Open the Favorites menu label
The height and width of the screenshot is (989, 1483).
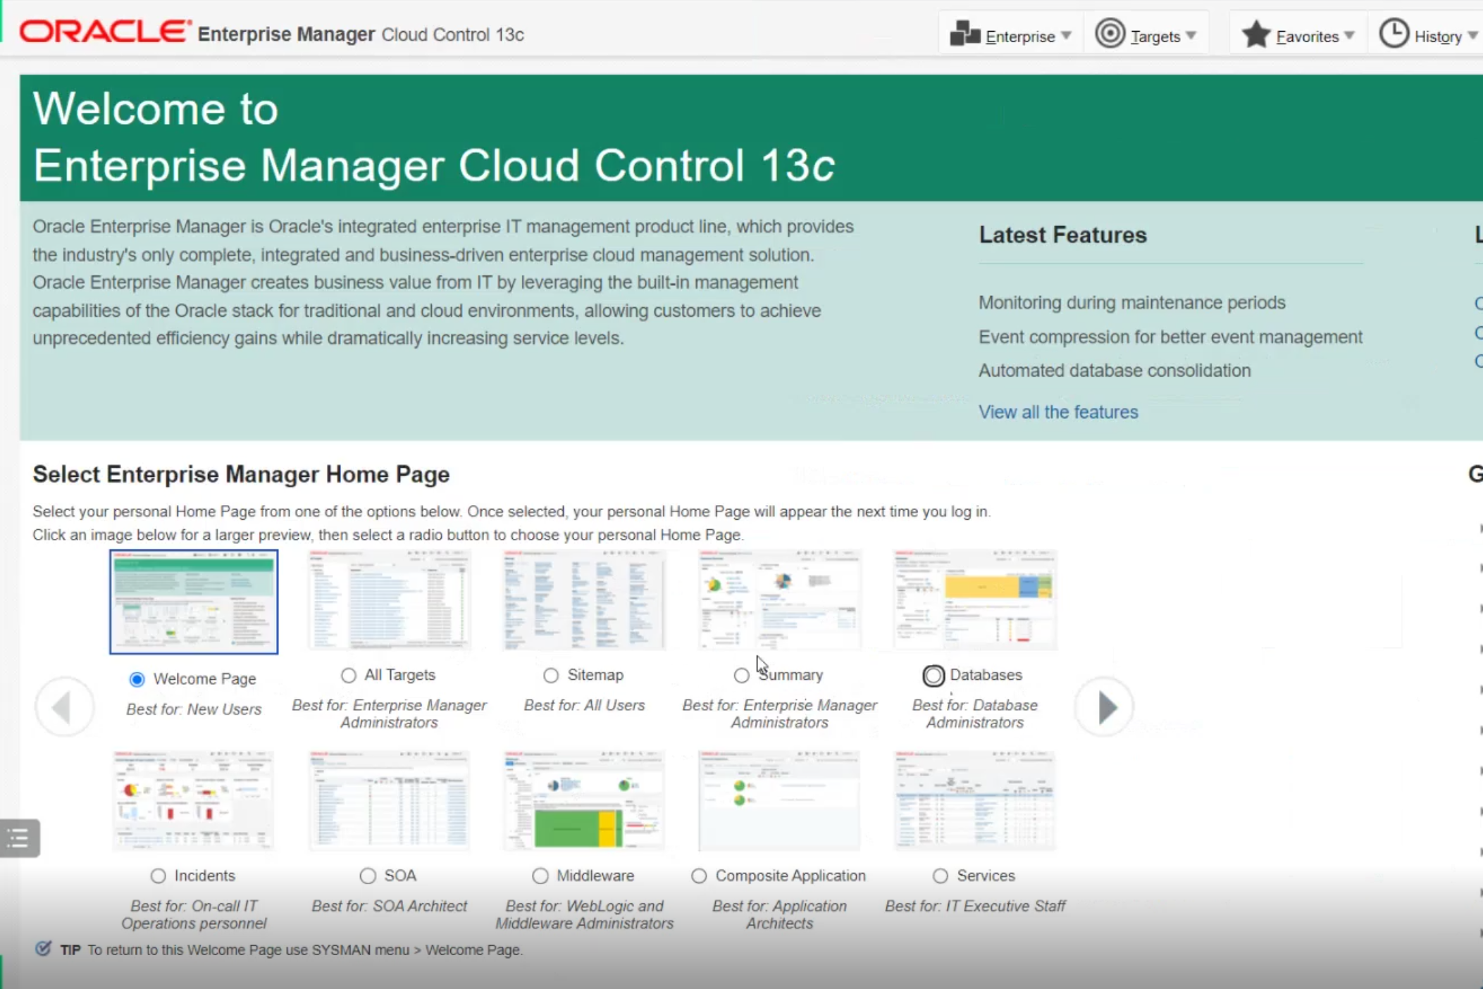[x=1307, y=37]
